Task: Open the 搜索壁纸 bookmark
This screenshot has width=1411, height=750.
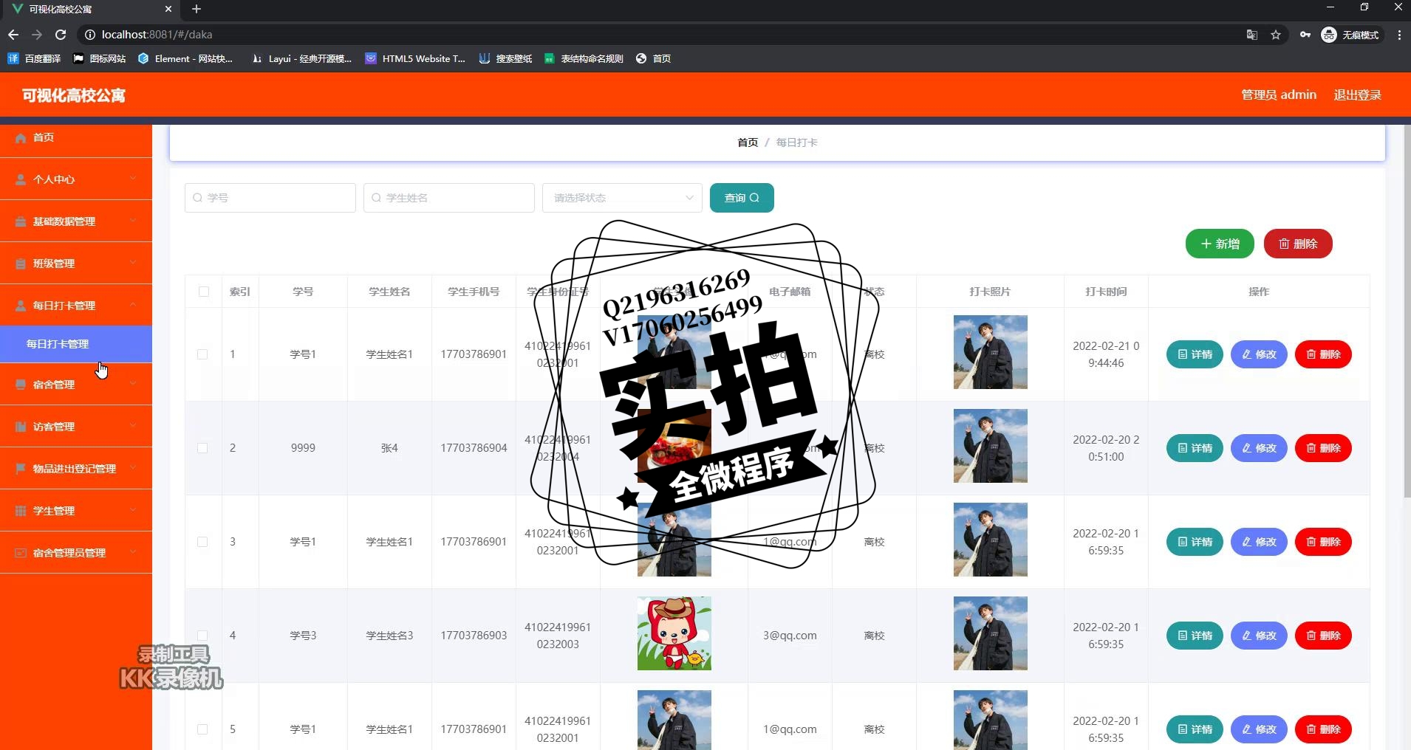Action: [505, 58]
